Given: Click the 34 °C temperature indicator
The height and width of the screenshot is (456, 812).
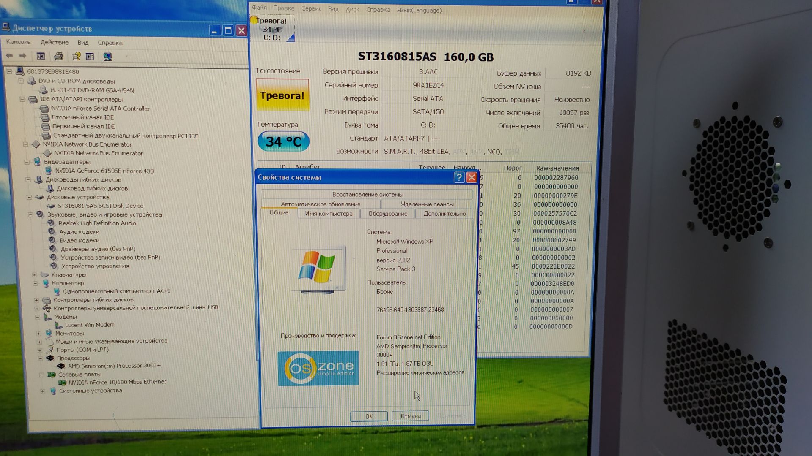Looking at the screenshot, I should tap(283, 141).
